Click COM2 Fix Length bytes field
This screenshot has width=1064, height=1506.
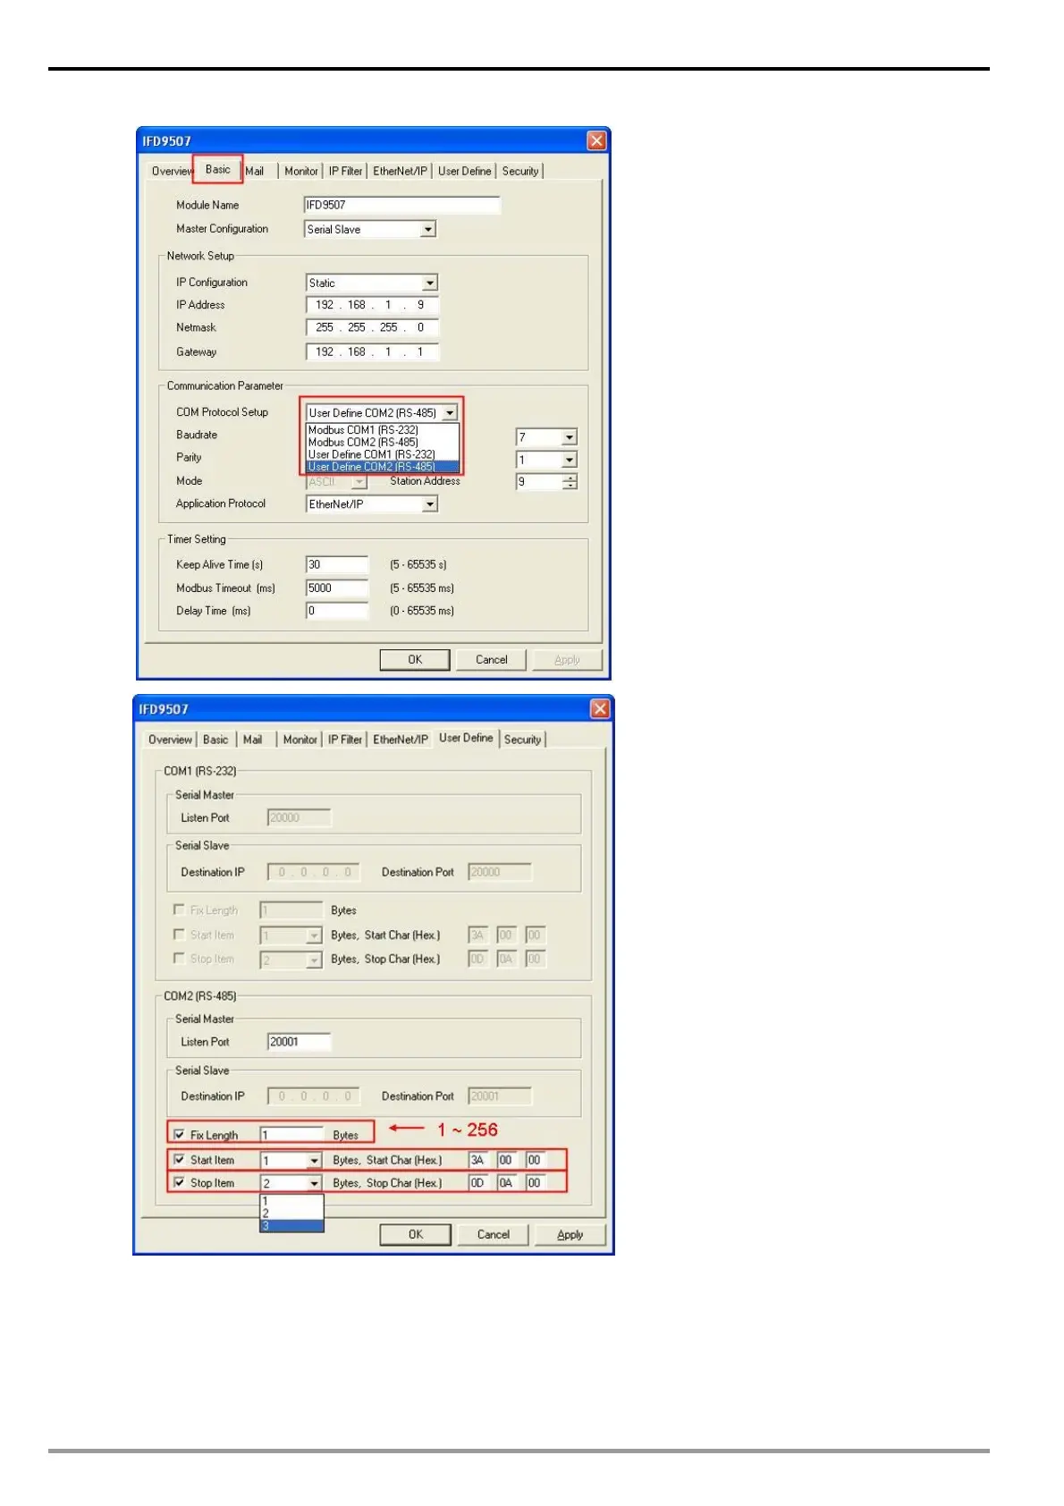coord(291,1135)
